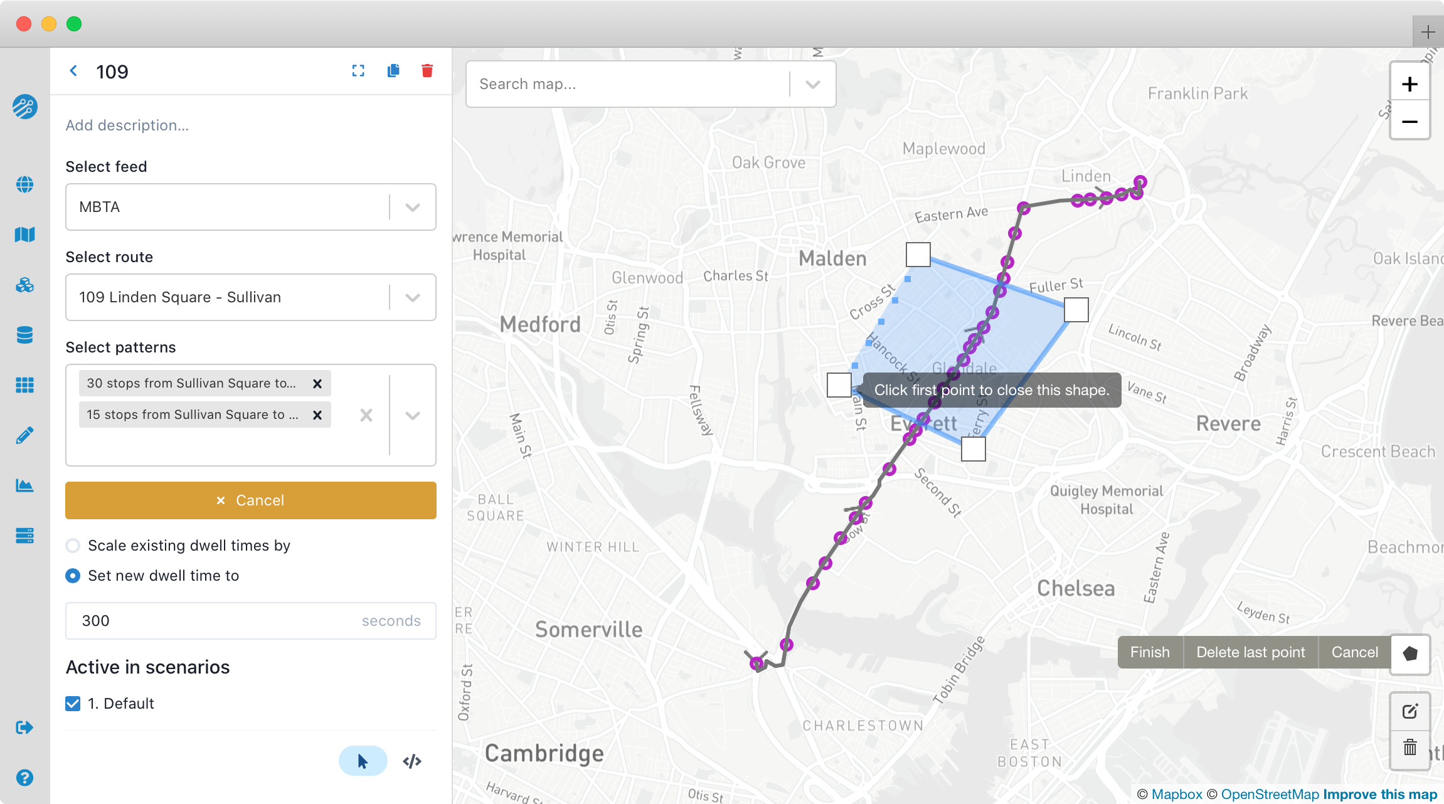This screenshot has height=804, width=1444.
Task: Click Finish to complete the polygon
Action: pos(1150,652)
